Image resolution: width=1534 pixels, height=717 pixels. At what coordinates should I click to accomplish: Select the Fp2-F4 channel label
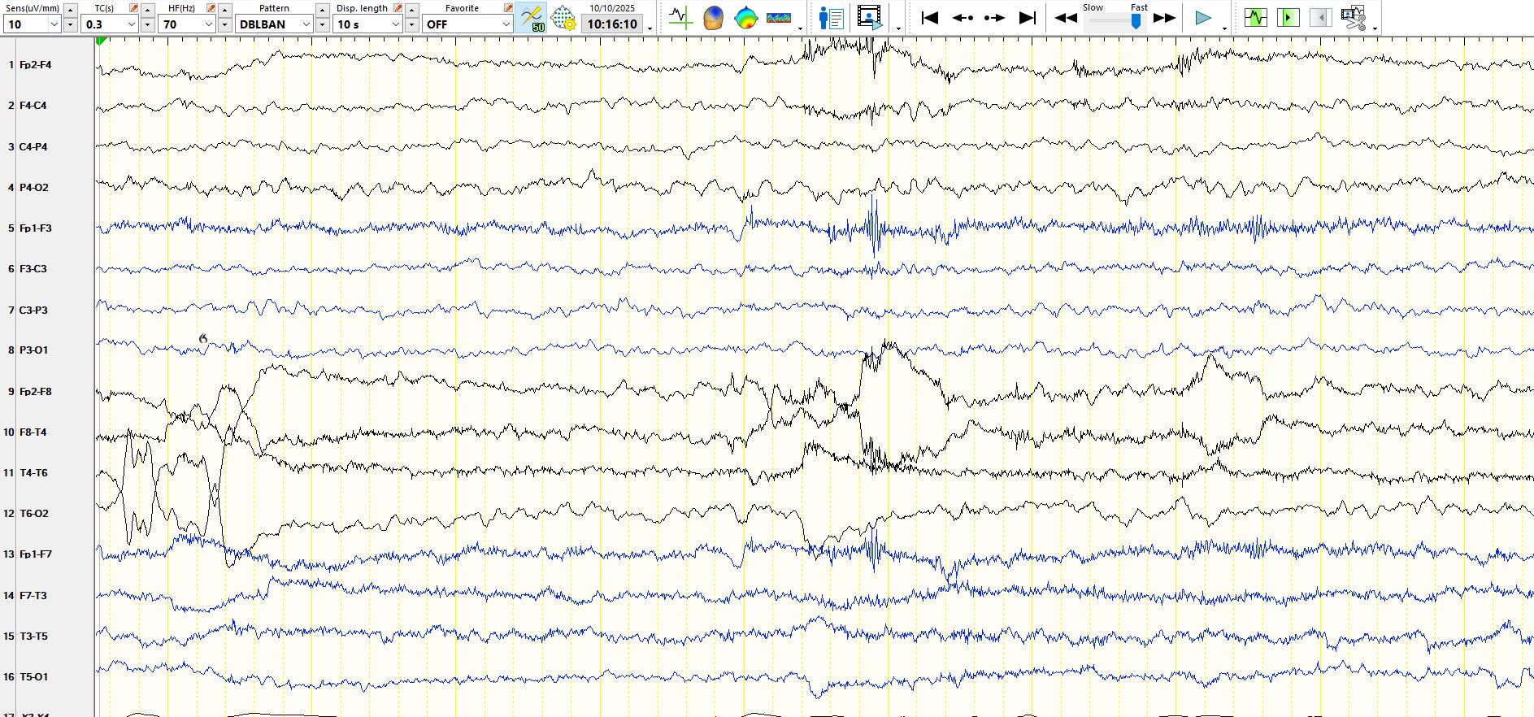click(35, 65)
